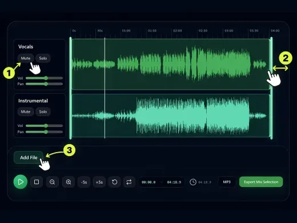Click the total duration text beside the clock
Screen dimensions: 297x223
[204, 182]
